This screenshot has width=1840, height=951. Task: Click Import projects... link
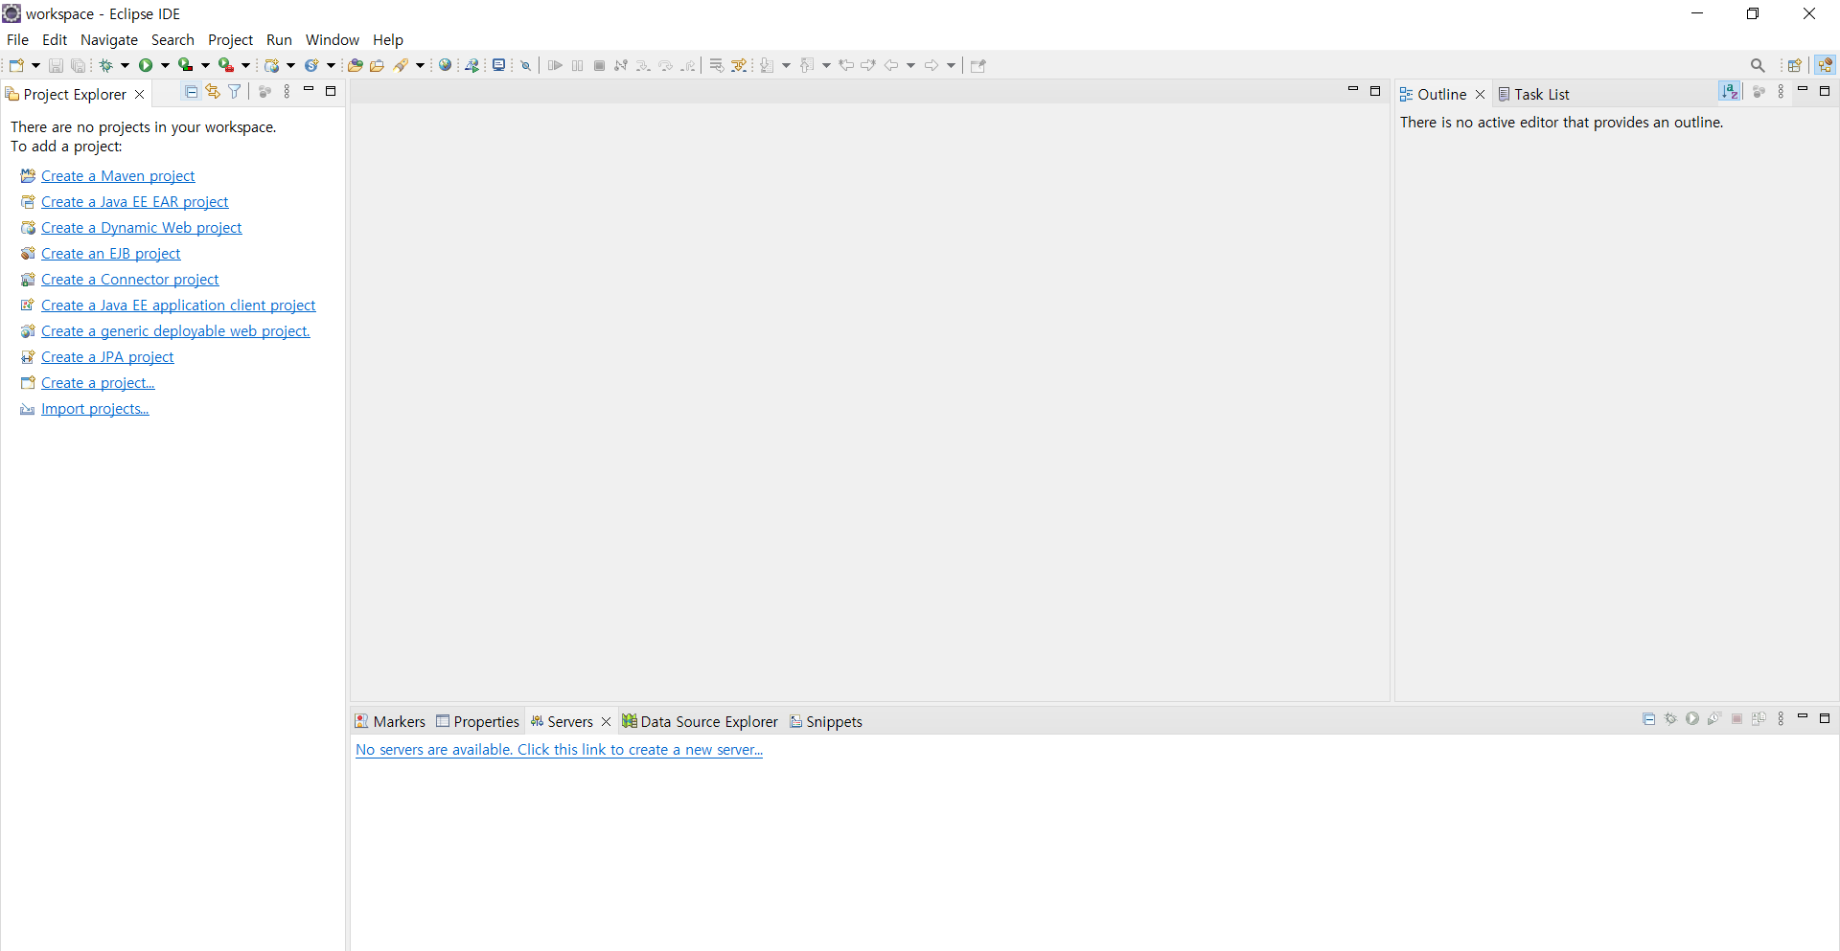[x=95, y=408]
